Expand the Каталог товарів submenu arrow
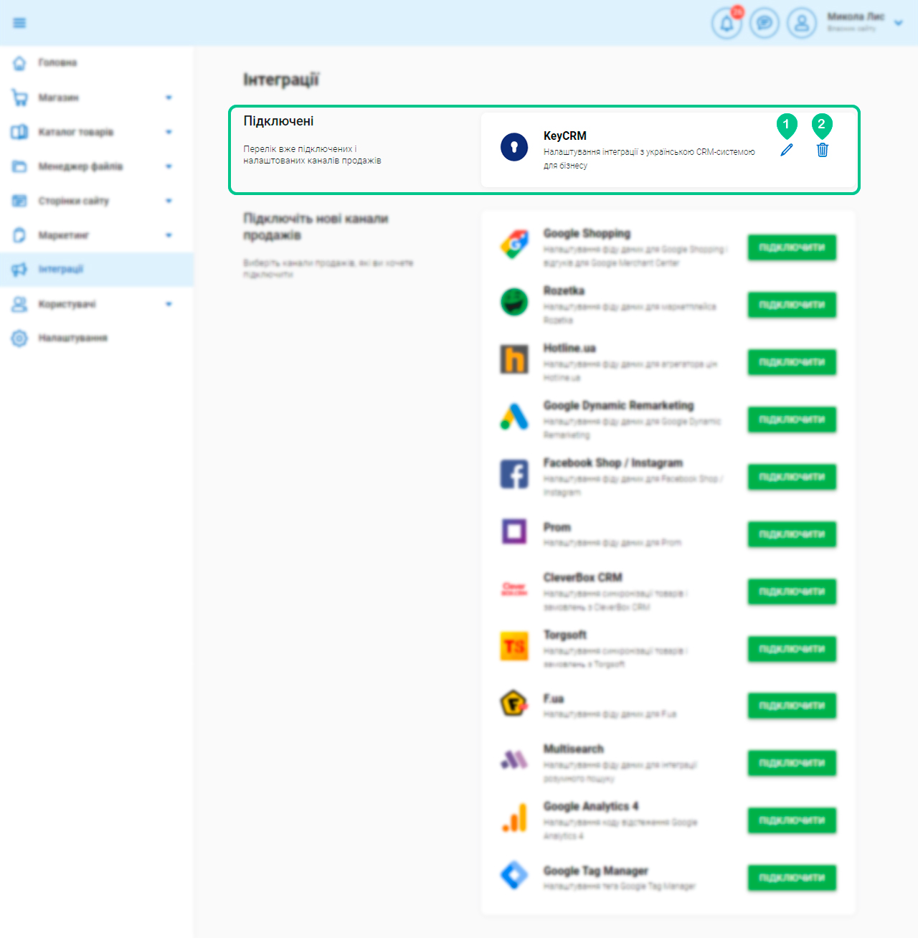This screenshot has height=938, width=918. pos(169,132)
